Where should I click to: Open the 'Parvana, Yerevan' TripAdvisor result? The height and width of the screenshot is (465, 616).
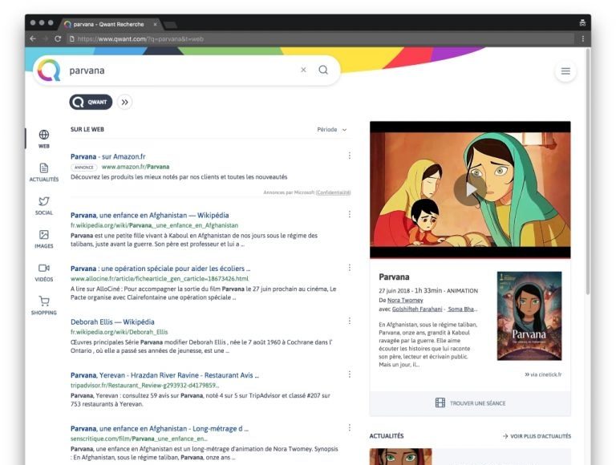pyautogui.click(x=164, y=375)
